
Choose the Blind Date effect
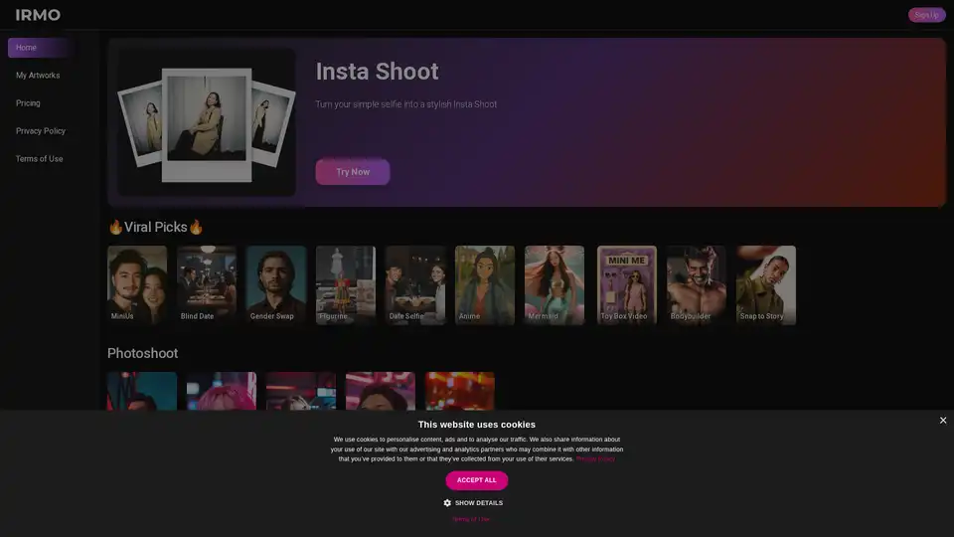tap(207, 285)
